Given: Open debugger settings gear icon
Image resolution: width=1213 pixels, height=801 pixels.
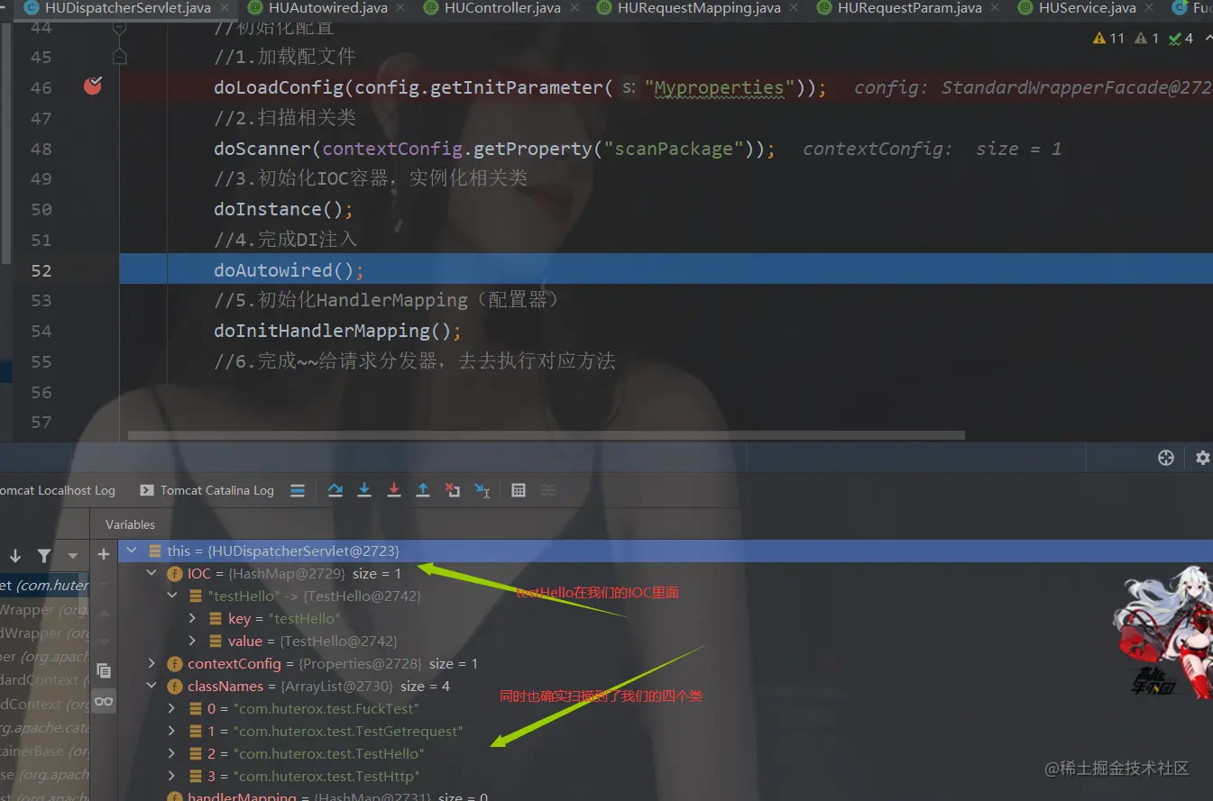Looking at the screenshot, I should (x=1202, y=458).
